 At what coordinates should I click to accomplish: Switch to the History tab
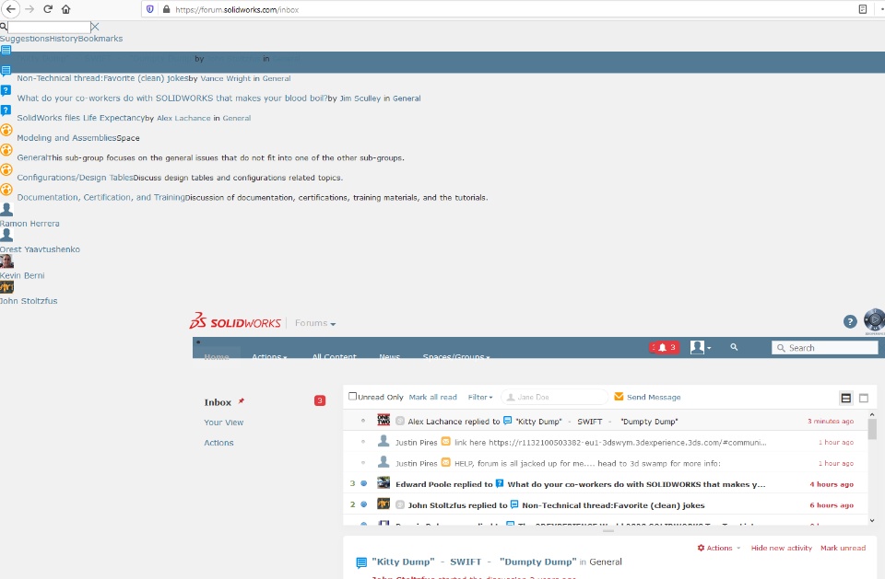64,39
